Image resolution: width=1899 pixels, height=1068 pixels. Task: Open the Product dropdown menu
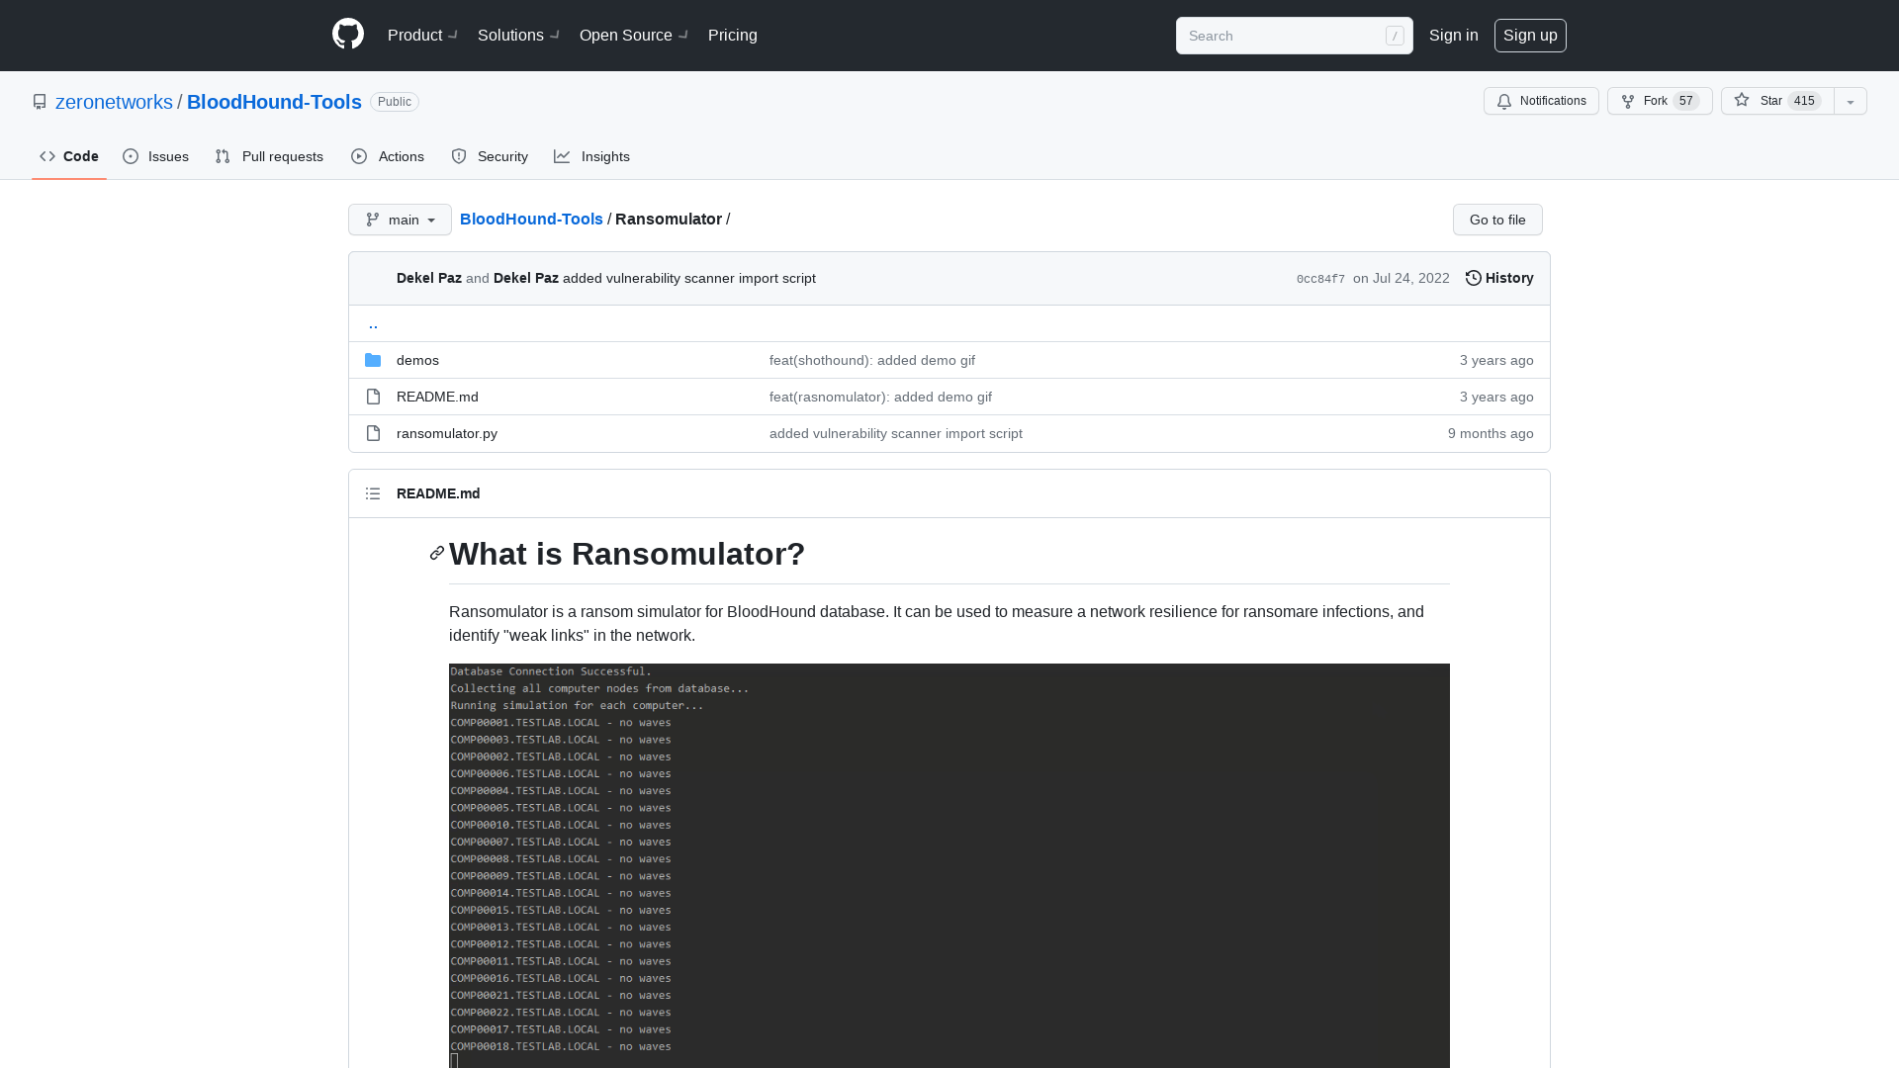(422, 35)
